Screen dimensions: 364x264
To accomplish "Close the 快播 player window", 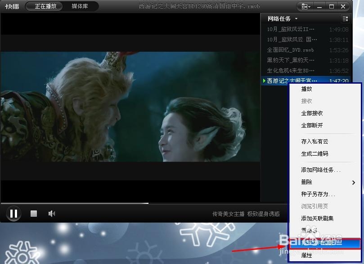I will coord(343,7).
